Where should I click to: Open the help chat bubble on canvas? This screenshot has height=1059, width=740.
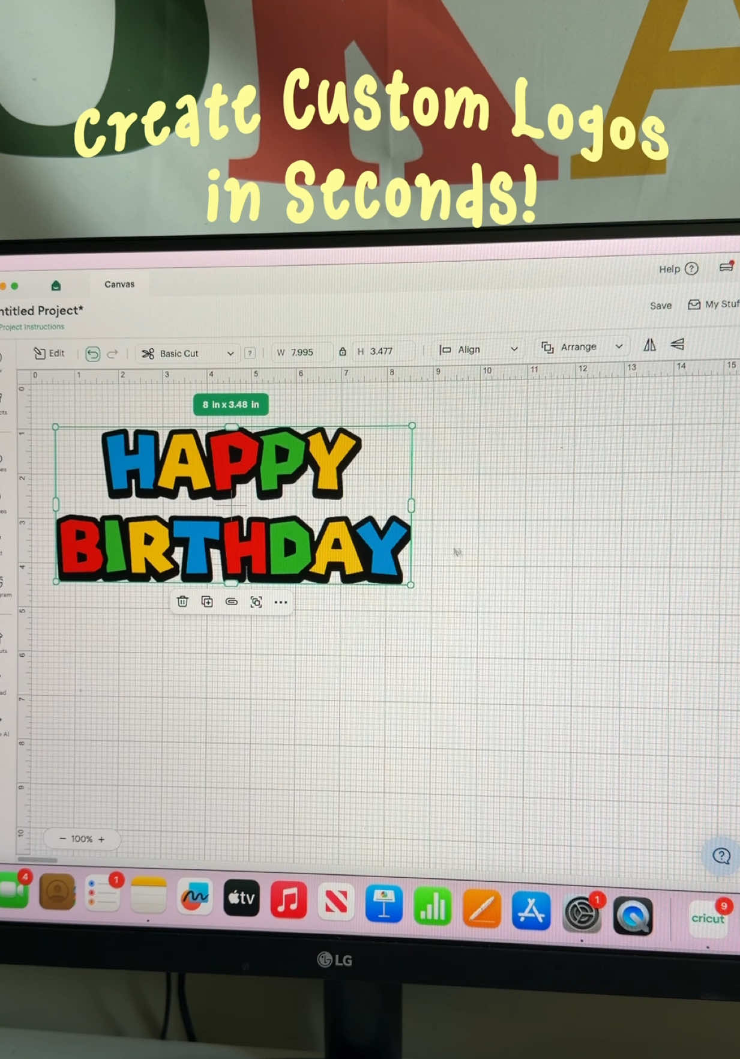point(721,855)
